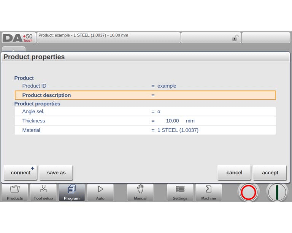The width and height of the screenshot is (292, 233).
Task: Open the Settings mode
Action: [x=180, y=192]
